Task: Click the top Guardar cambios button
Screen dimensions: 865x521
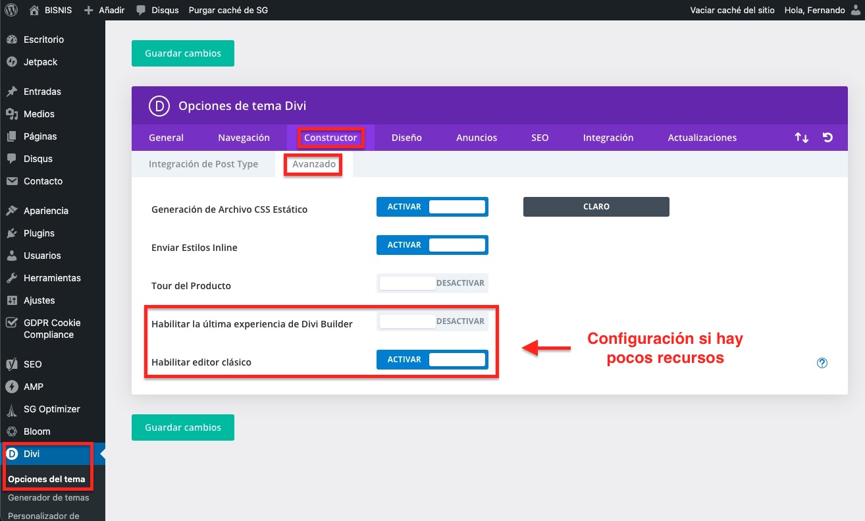Action: point(182,53)
